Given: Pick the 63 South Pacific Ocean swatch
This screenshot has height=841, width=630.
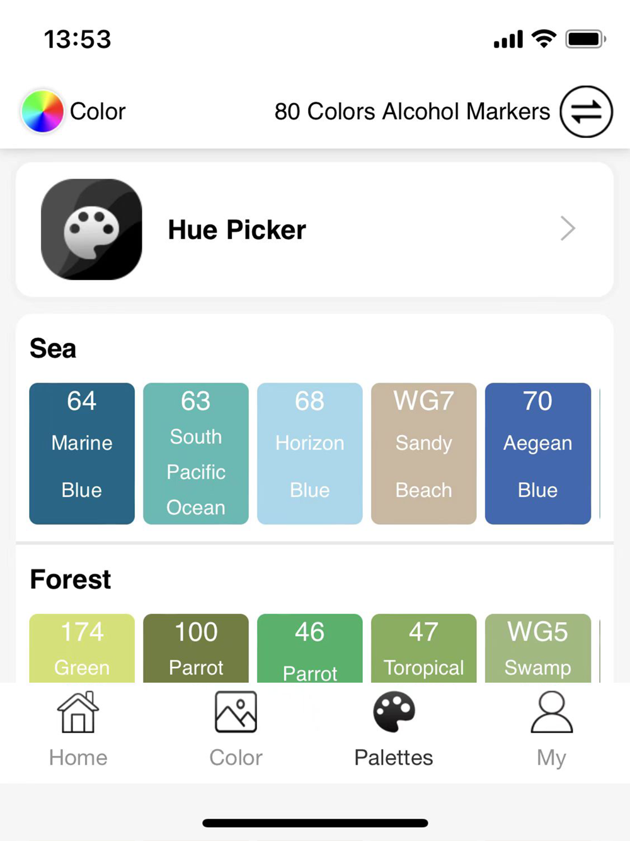Looking at the screenshot, I should [x=196, y=453].
